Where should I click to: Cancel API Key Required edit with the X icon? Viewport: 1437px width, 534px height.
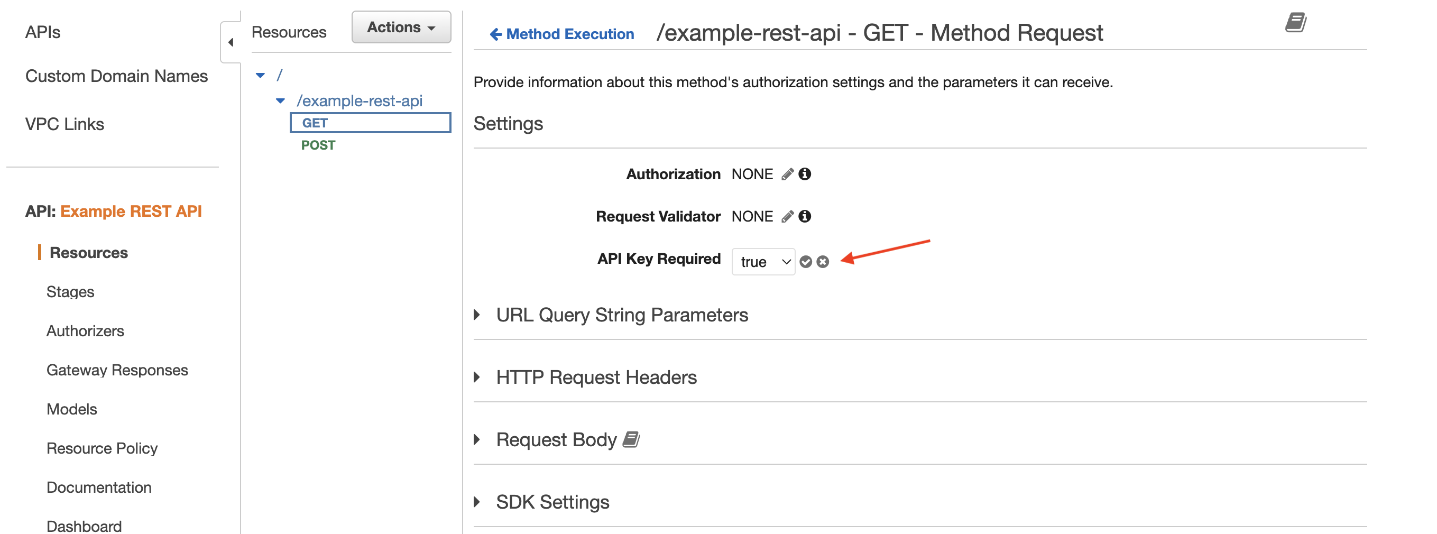point(824,261)
